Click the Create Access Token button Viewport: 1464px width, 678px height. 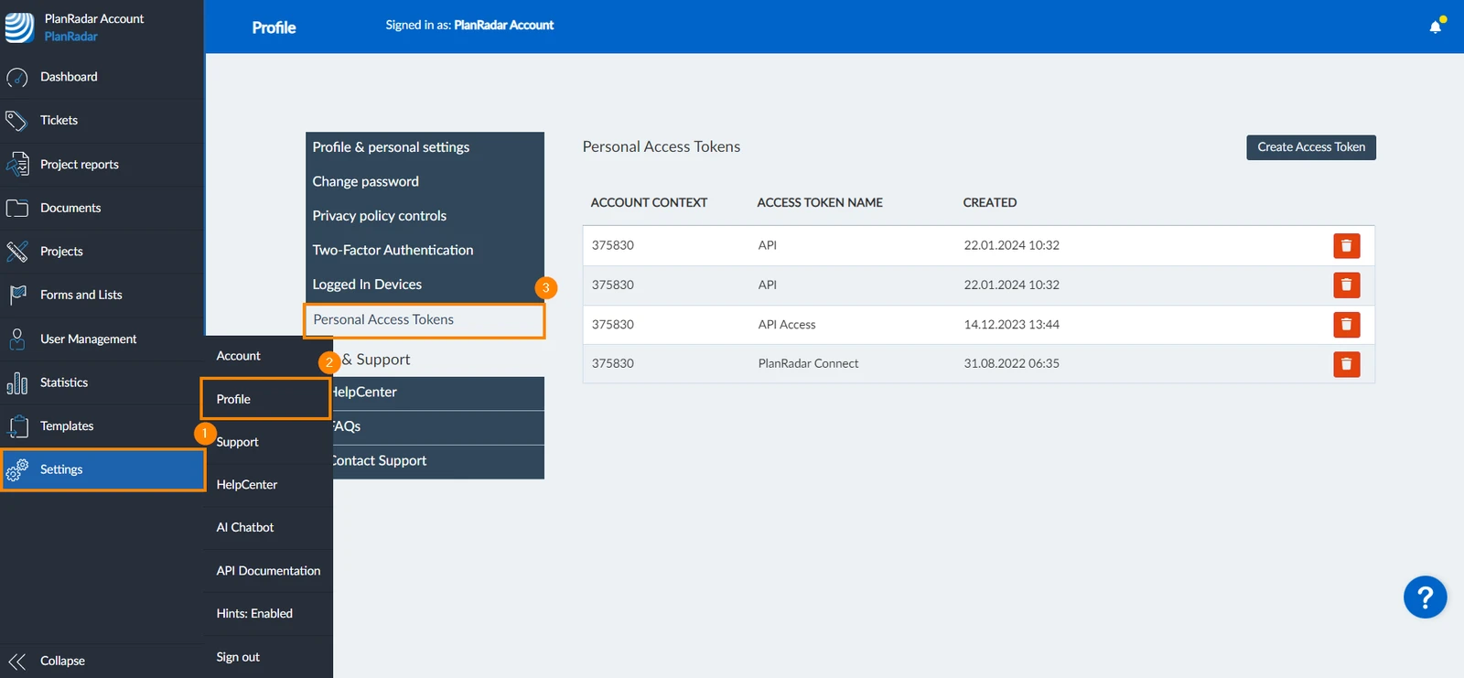pos(1310,147)
